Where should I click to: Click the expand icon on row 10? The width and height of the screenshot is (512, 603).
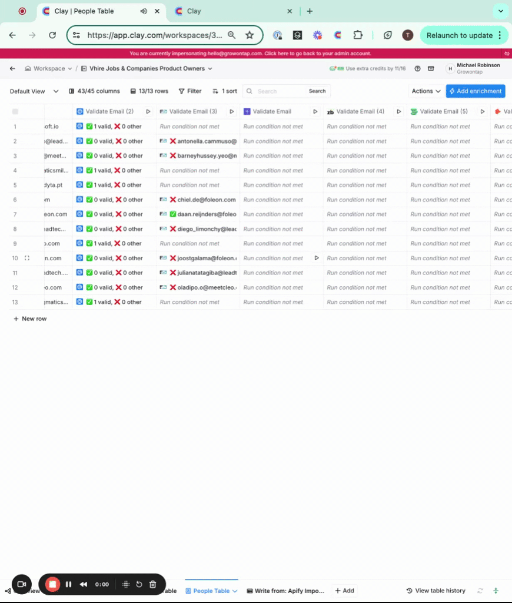(x=27, y=258)
